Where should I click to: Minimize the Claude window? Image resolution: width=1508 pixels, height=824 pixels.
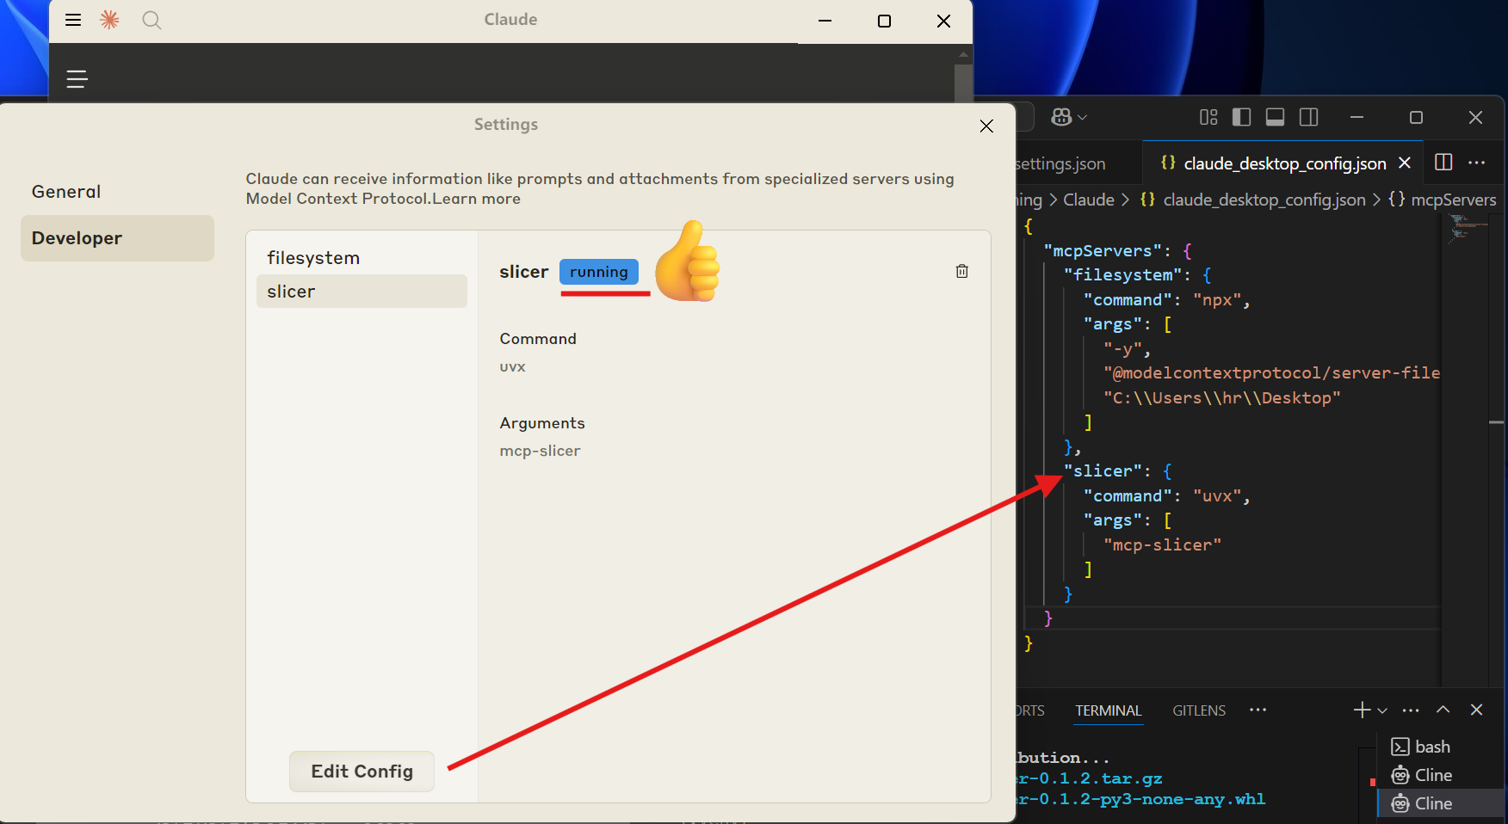[x=825, y=21]
